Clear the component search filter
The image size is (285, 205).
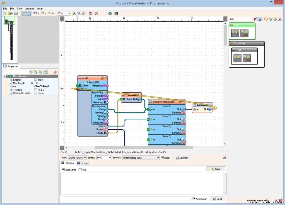tap(255, 19)
